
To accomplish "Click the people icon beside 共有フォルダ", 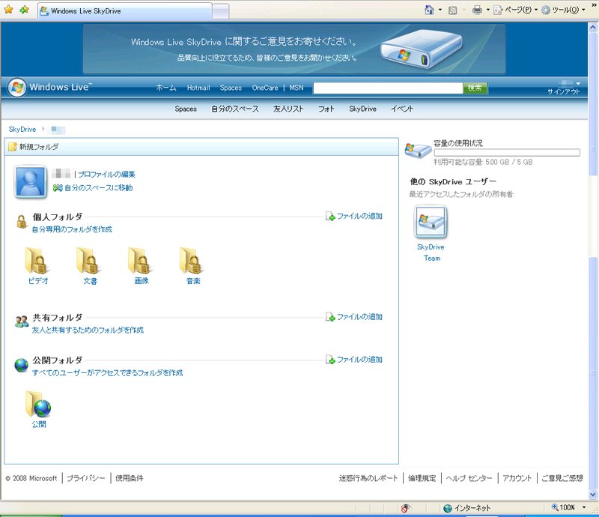I will (22, 321).
